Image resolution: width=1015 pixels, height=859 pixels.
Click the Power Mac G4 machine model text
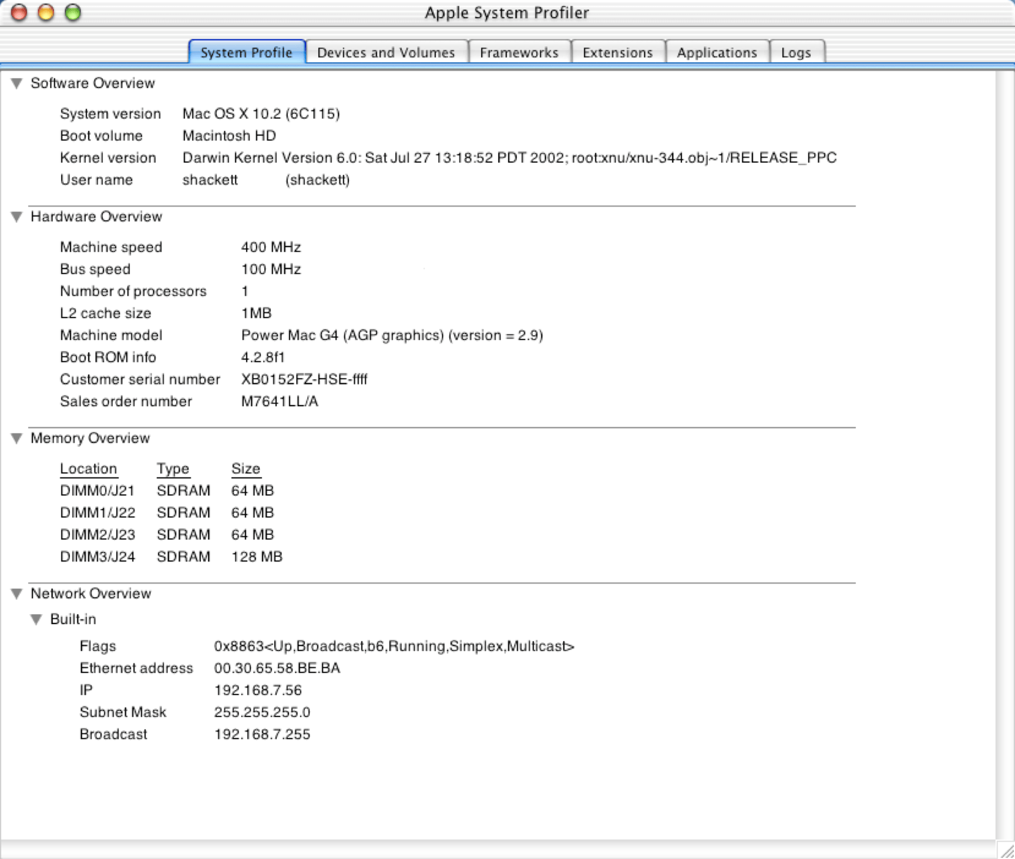[392, 335]
